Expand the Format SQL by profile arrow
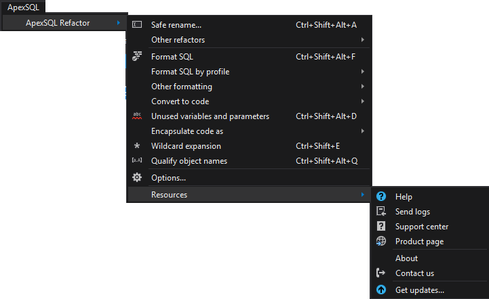 [363, 71]
